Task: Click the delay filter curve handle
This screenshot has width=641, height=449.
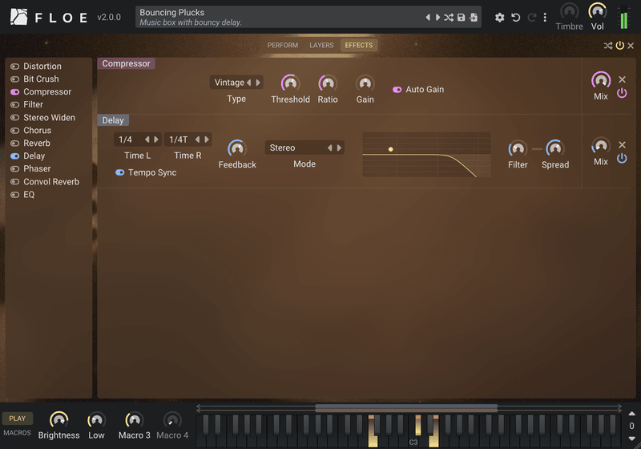Action: pyautogui.click(x=391, y=149)
